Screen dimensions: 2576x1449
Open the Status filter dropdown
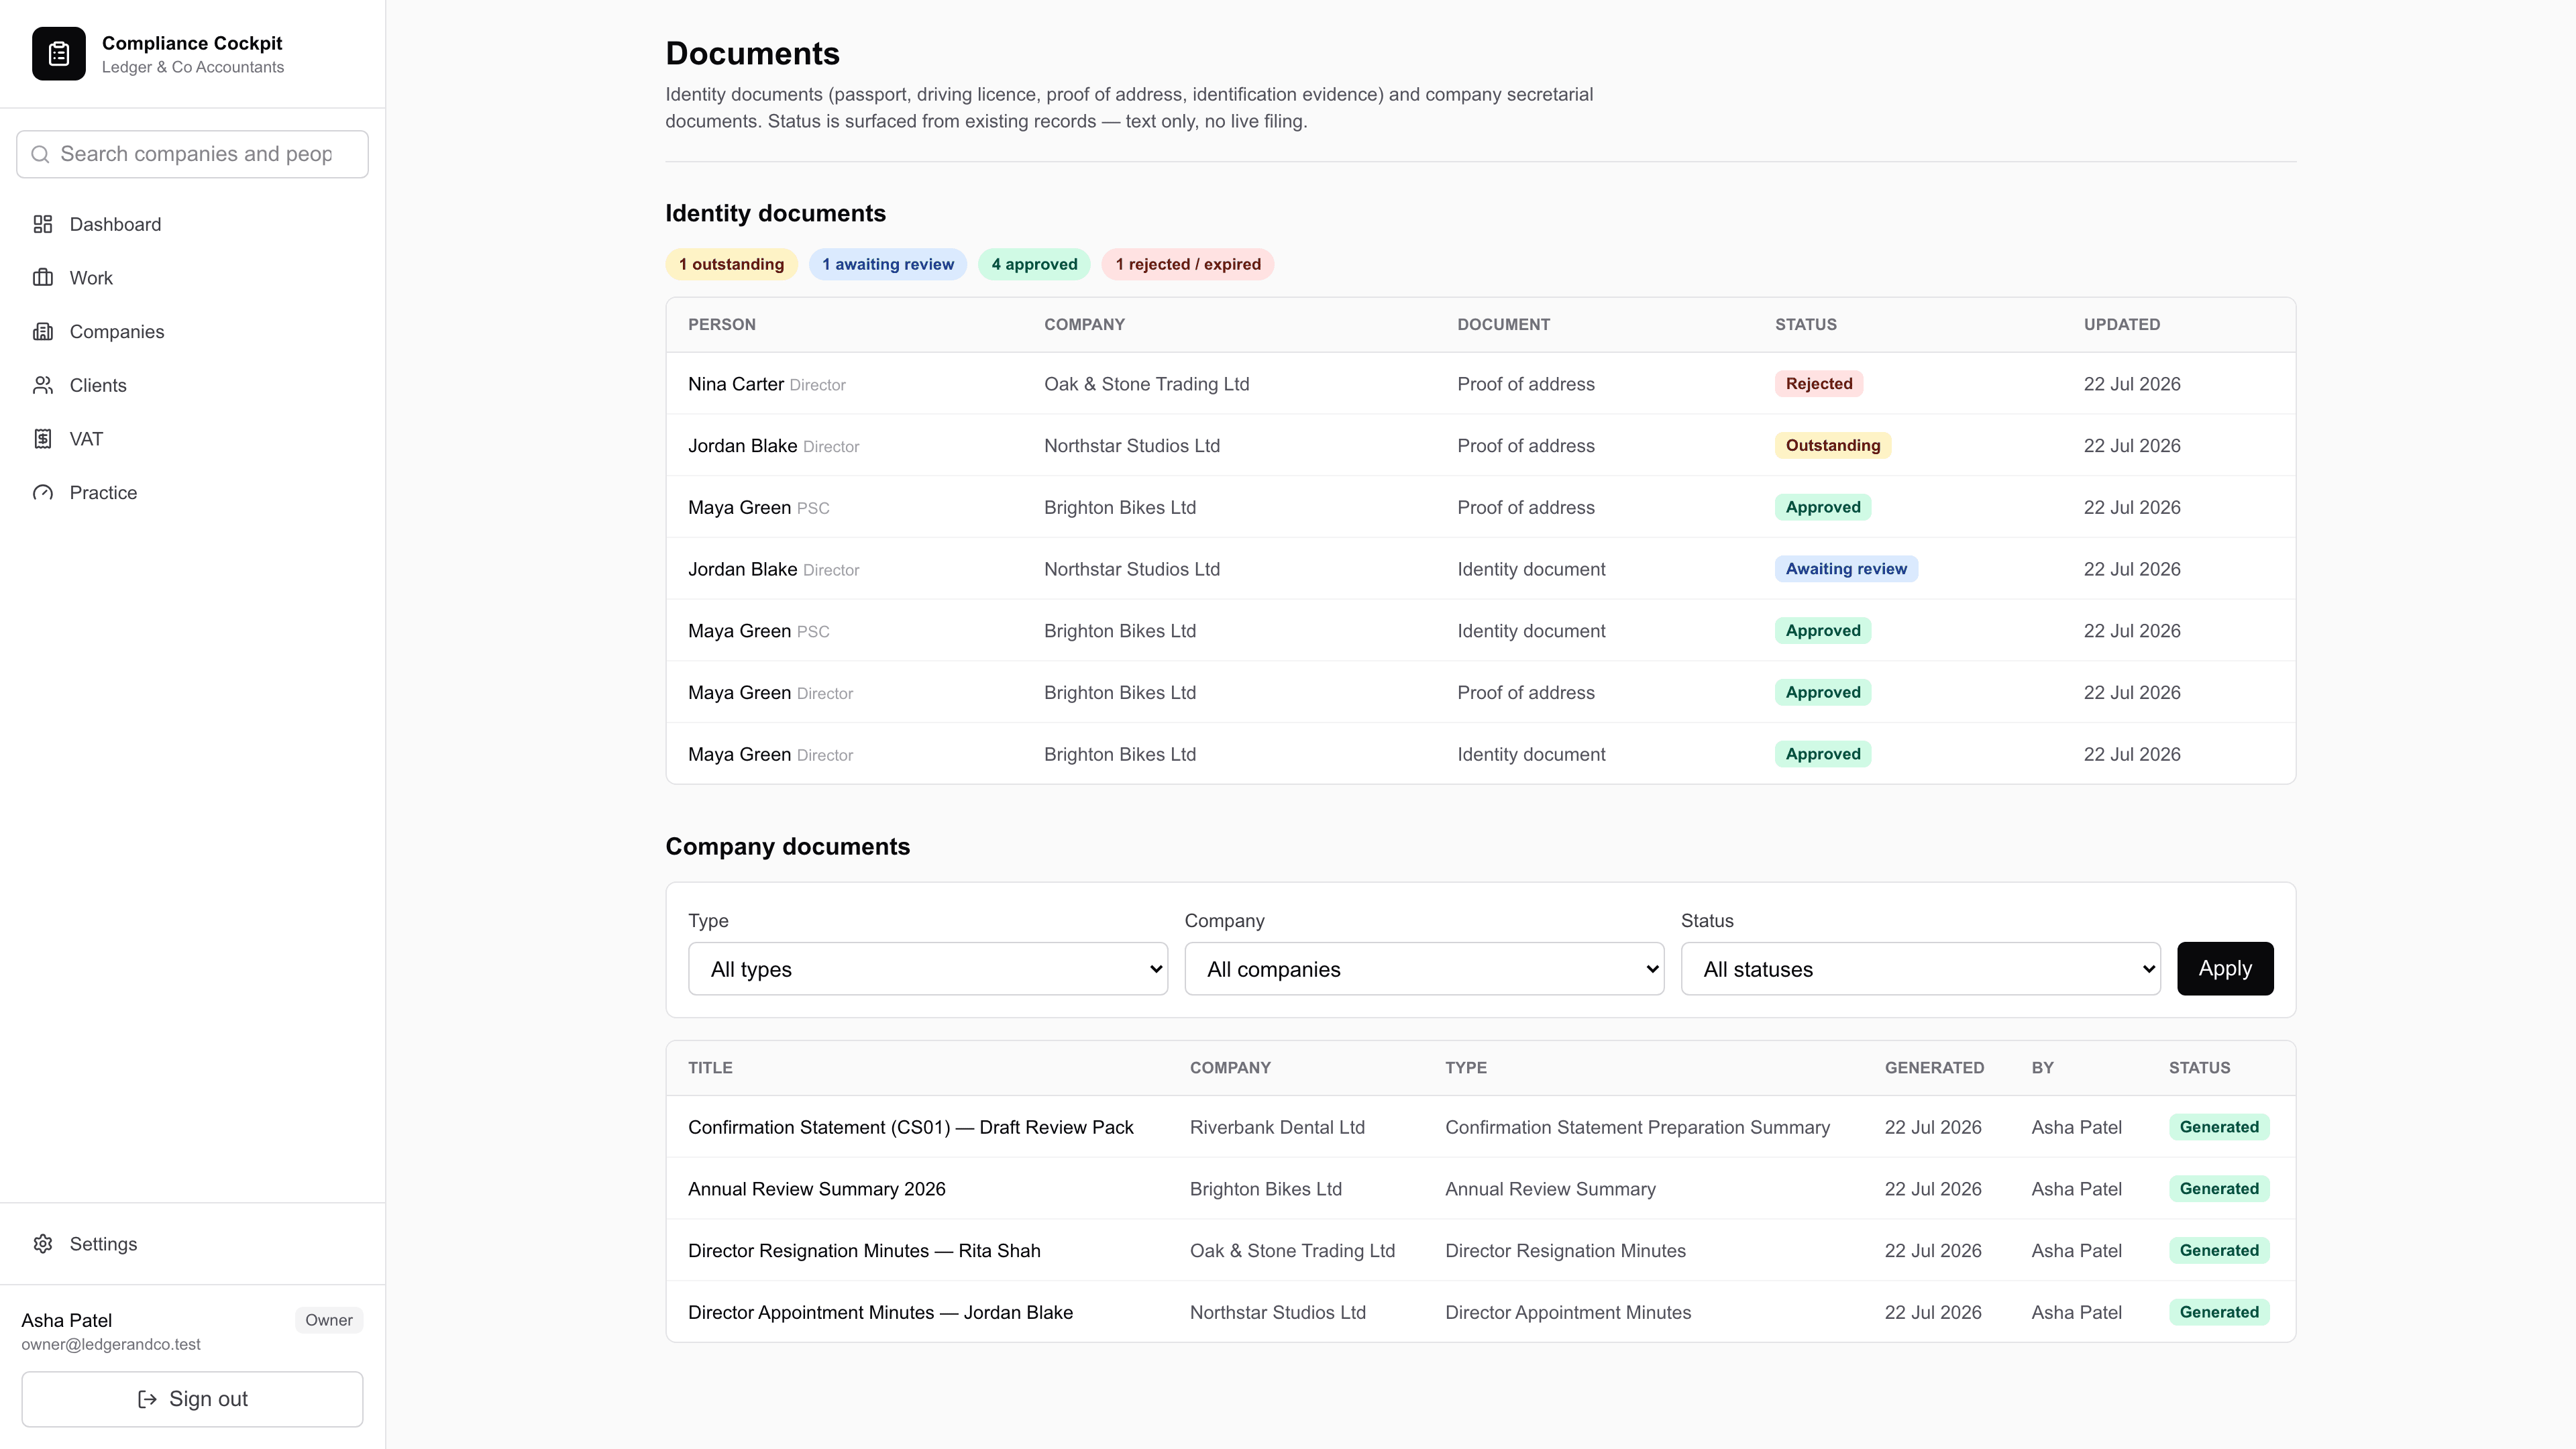tap(1920, 969)
